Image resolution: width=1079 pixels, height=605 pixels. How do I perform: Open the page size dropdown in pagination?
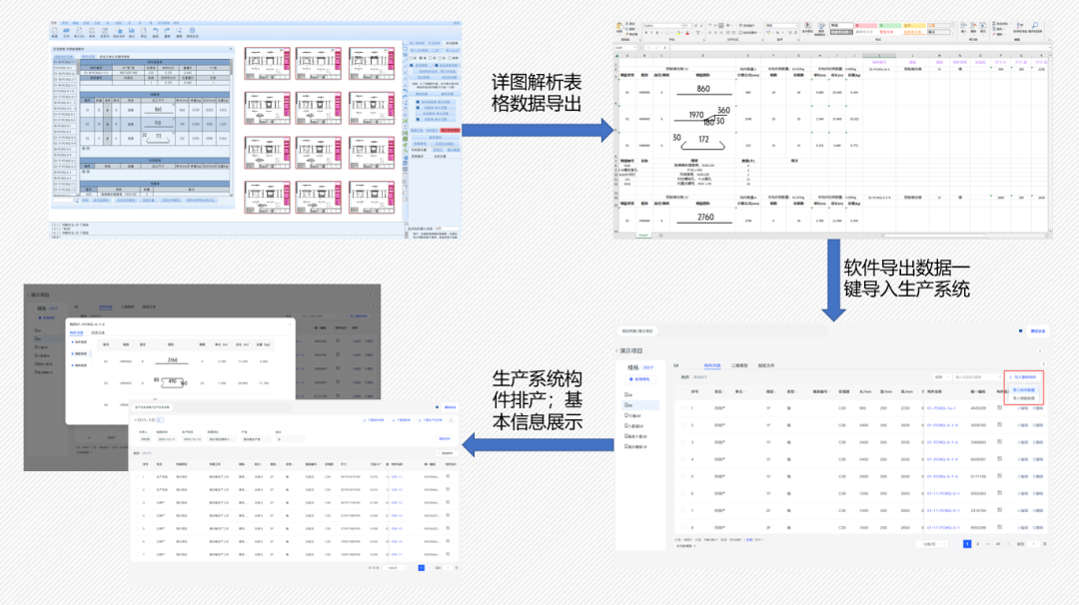pos(930,544)
